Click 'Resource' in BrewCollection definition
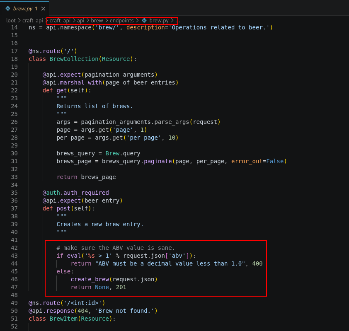 click(116, 59)
